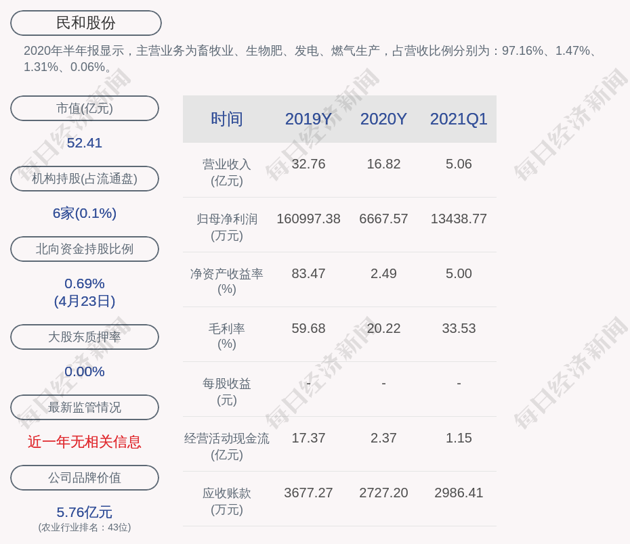Click the 经营活动现金流(亿元) row label
This screenshot has width=630, height=544.
click(x=227, y=447)
